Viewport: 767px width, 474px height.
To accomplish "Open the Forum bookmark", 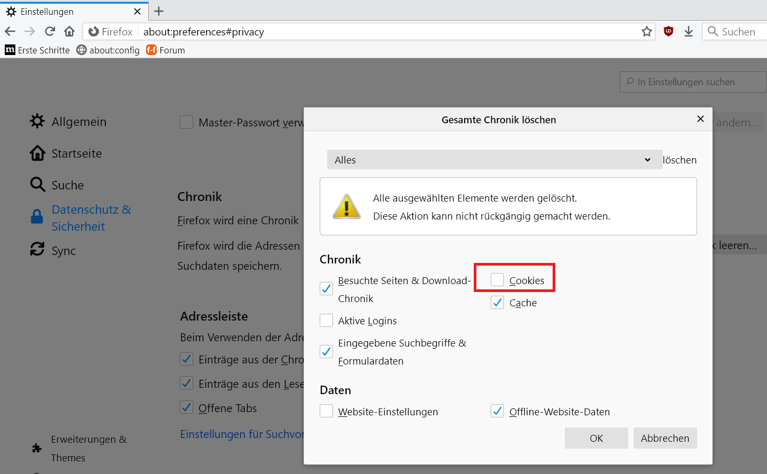I will [166, 50].
